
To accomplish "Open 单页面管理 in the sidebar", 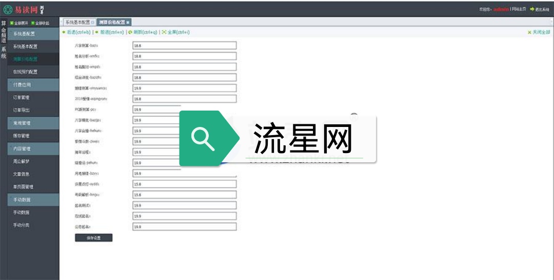I will pos(33,187).
